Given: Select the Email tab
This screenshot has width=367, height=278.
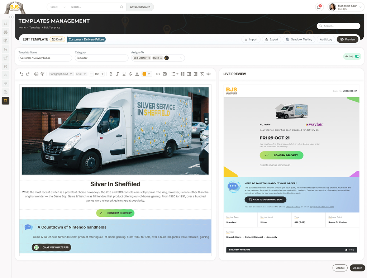Looking at the screenshot, I should tap(57, 39).
